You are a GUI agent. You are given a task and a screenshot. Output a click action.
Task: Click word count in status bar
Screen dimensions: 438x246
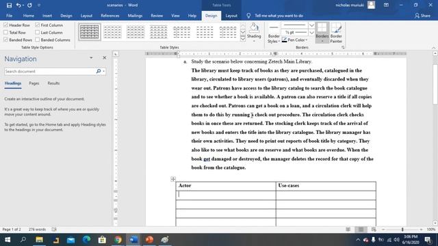37,230
